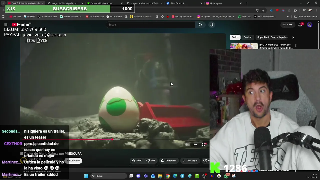Image resolution: width=320 pixels, height=180 pixels.
Task: Open the YouTube bookmark
Action: point(15,17)
